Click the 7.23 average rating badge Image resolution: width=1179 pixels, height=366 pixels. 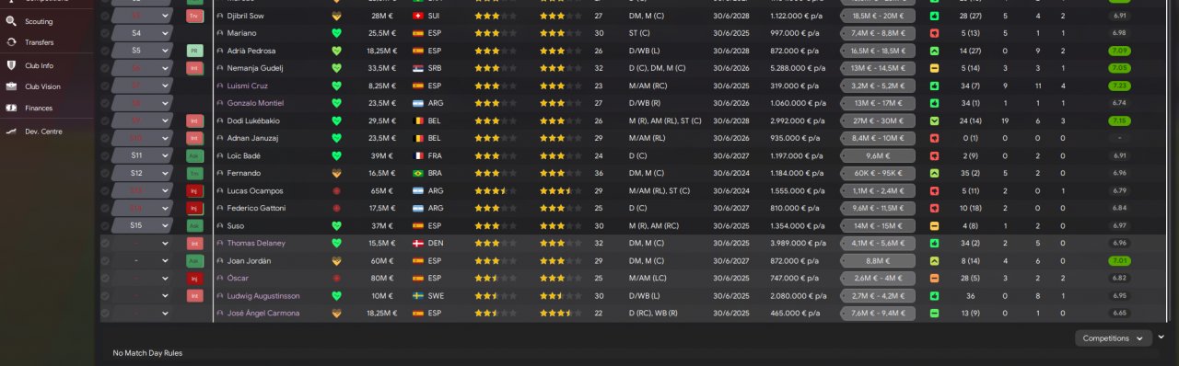[1119, 86]
